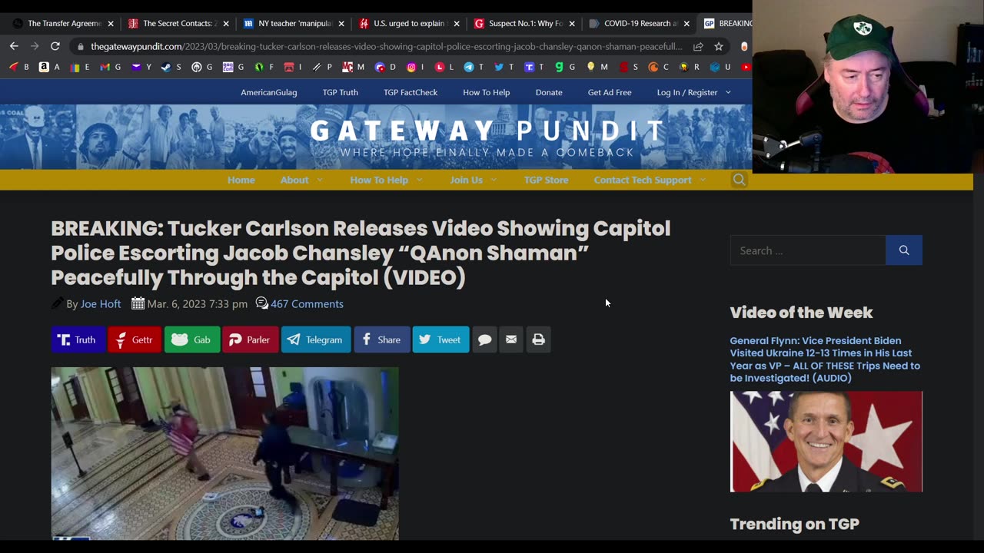Open the General Flynn portrait thumbnail
The width and height of the screenshot is (984, 553).
(x=826, y=442)
